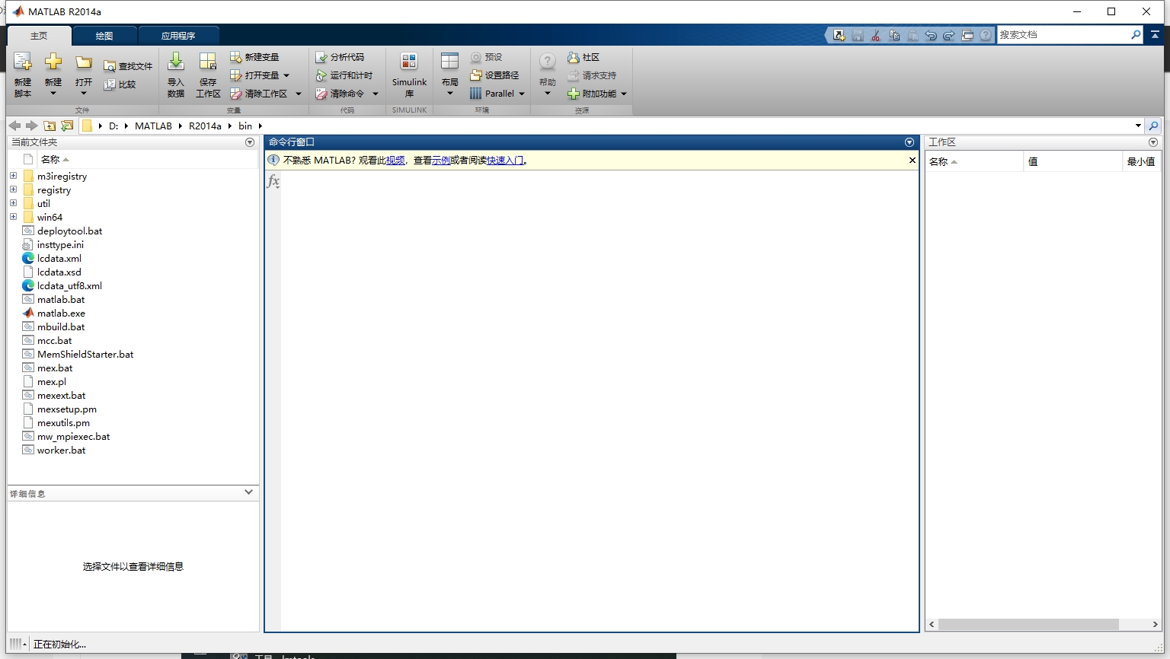Open the 设置路径 (Set Path) dialog
This screenshot has height=659, width=1170.
tap(495, 75)
